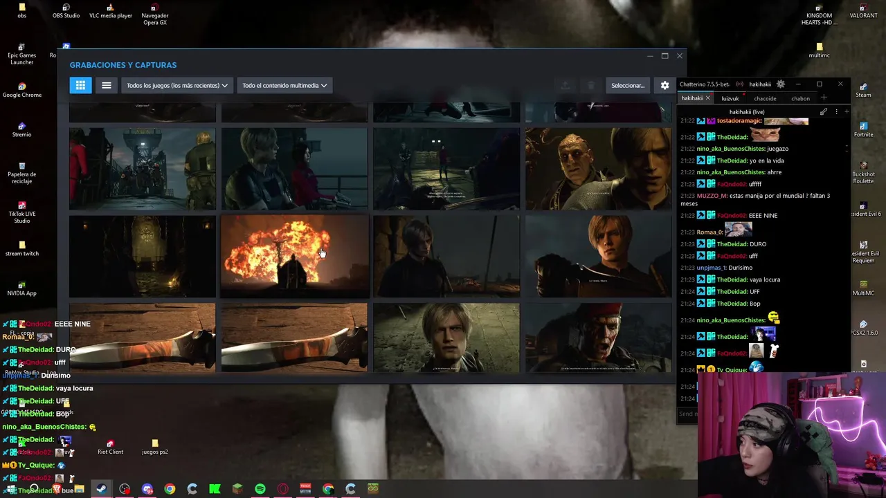Open 'stream twitch' desktop folder
886x498 pixels.
[x=22, y=249]
